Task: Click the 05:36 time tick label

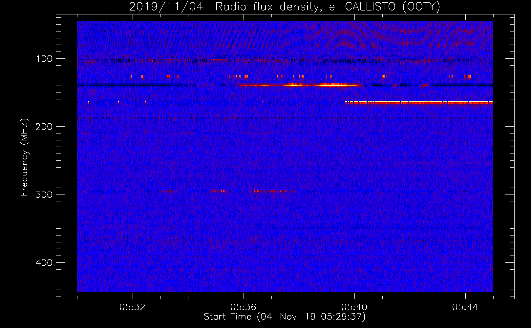Action: click(x=244, y=307)
